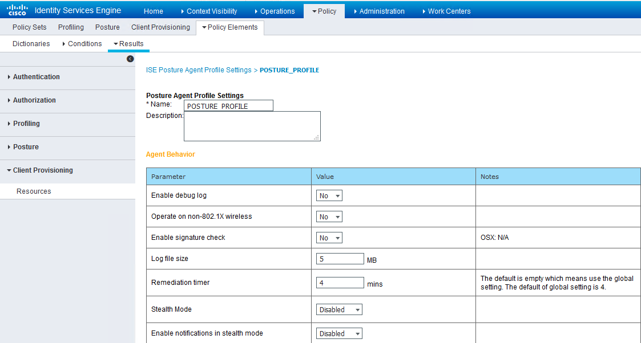This screenshot has width=641, height=343.
Task: Open the Policy menu
Action: pyautogui.click(x=324, y=11)
